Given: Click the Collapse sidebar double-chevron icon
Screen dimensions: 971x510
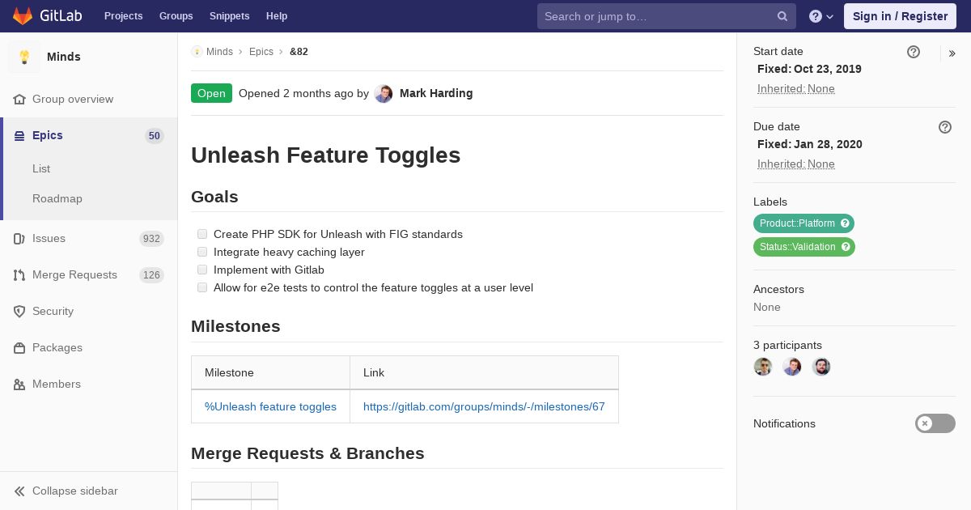Looking at the screenshot, I should 19,491.
